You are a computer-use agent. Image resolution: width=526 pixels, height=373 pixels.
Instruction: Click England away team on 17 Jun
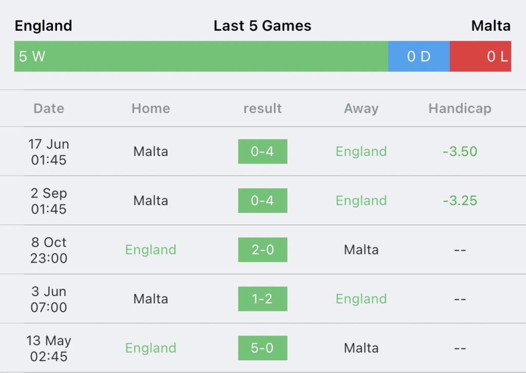click(x=361, y=151)
